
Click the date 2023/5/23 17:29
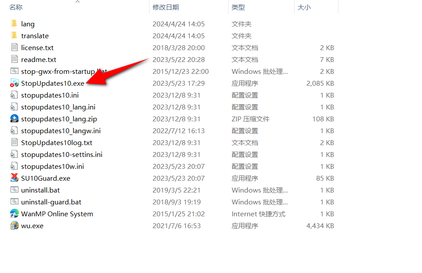click(x=179, y=83)
